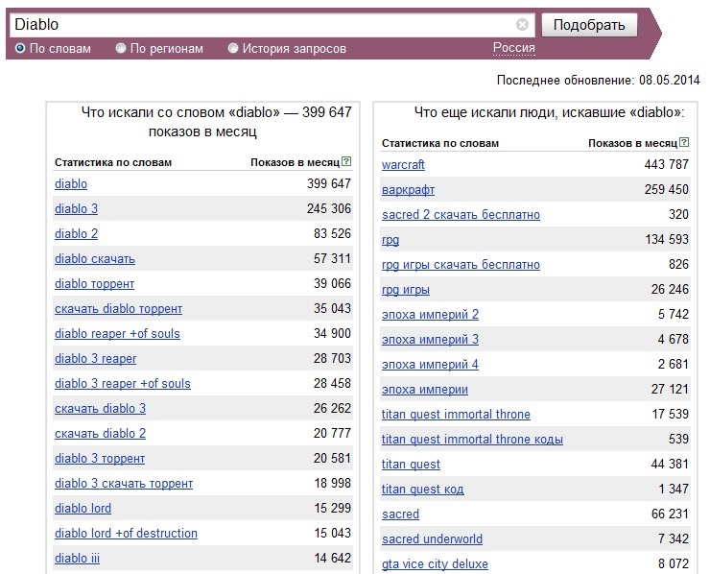The width and height of the screenshot is (710, 574).
Task: Click the 'diablo iii' keyword link
Action: 77,558
